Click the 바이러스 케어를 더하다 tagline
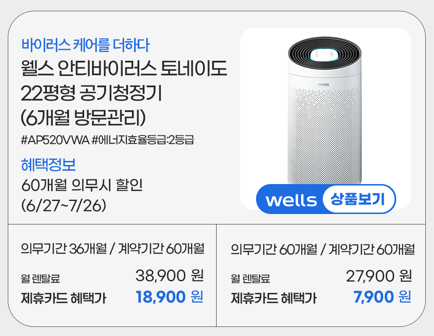Screen dimensions: 434x336 tap(85, 44)
